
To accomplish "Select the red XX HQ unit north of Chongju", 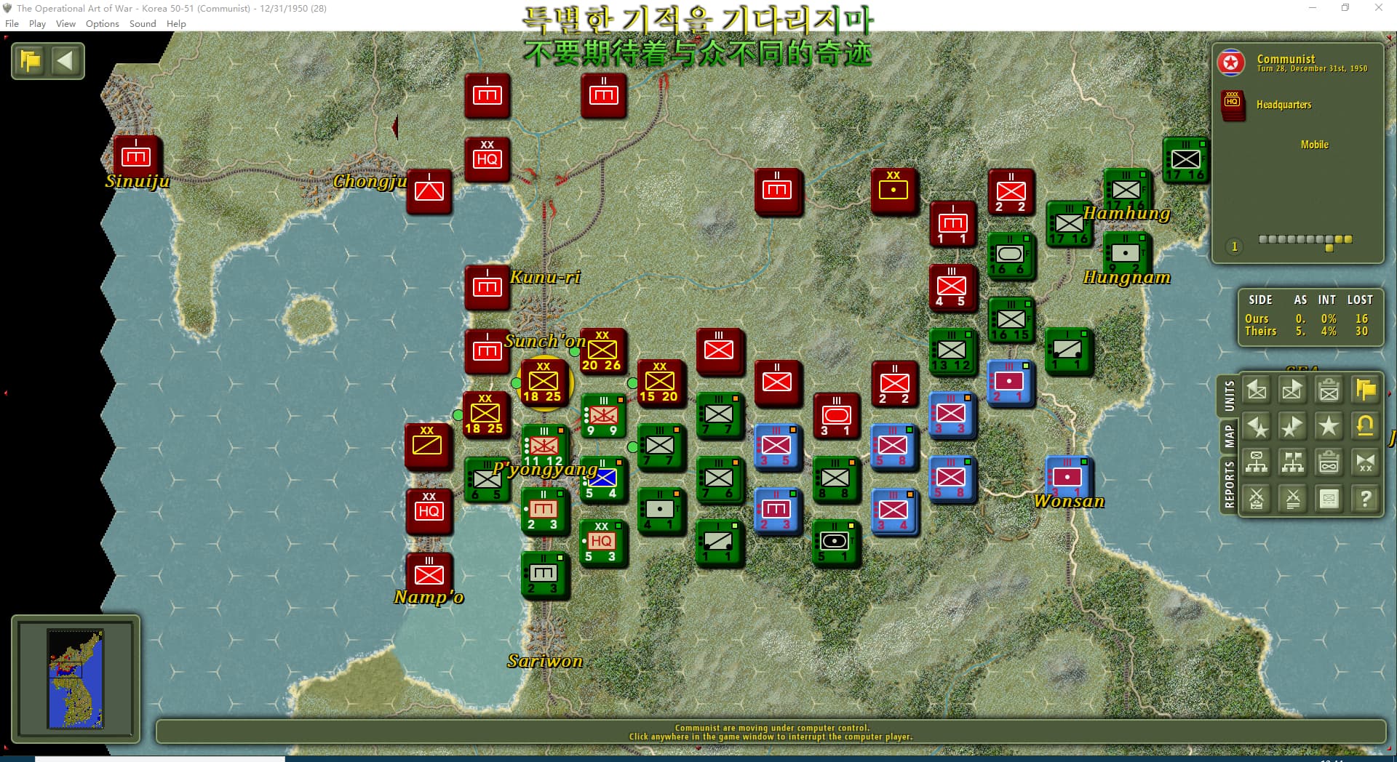I will coord(487,159).
